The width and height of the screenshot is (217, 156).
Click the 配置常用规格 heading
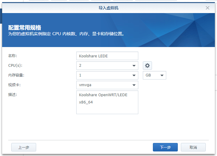pos(25,28)
